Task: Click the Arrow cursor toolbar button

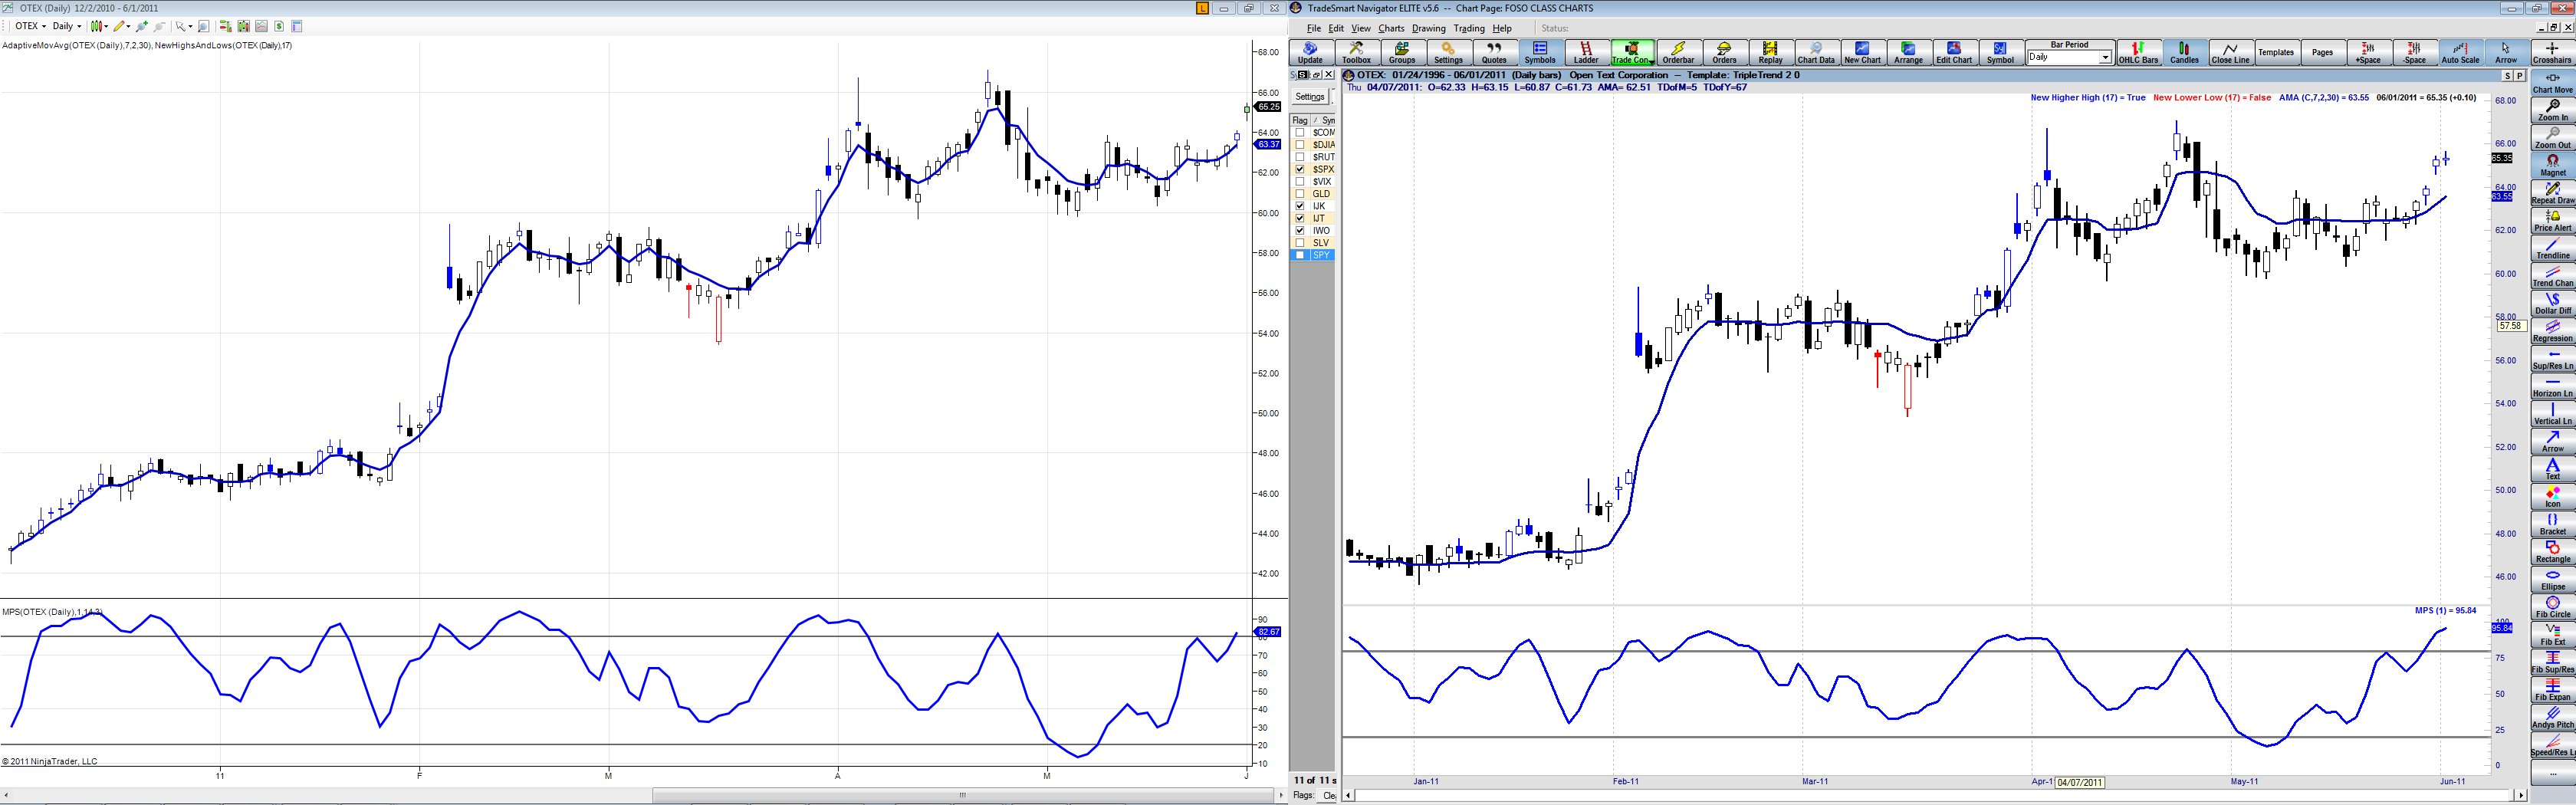Action: (x=2506, y=53)
